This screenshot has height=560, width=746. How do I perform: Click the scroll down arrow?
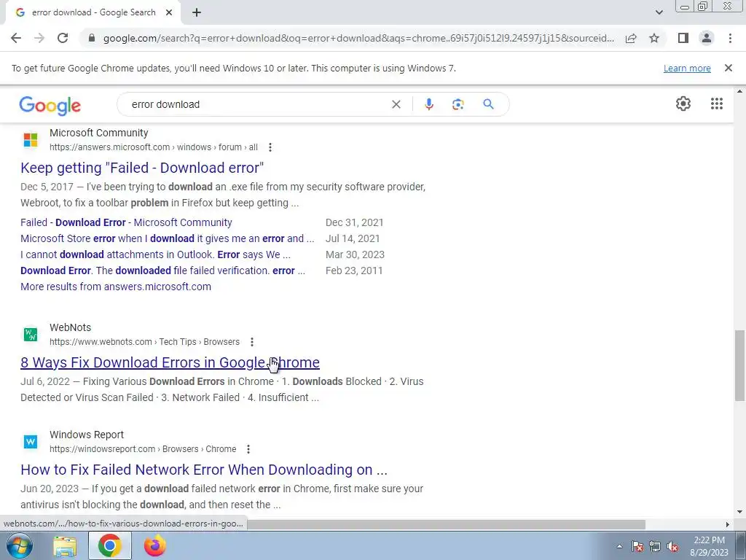point(740,513)
